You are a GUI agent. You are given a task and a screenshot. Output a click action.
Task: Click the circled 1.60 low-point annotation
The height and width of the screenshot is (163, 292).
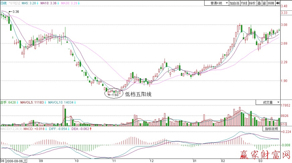[x=113, y=94]
